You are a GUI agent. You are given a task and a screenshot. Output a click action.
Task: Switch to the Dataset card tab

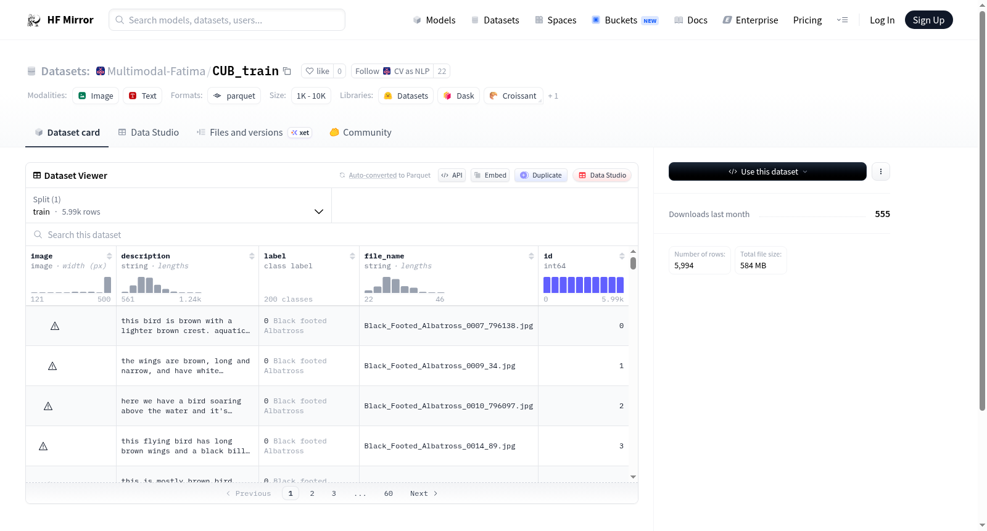click(67, 133)
